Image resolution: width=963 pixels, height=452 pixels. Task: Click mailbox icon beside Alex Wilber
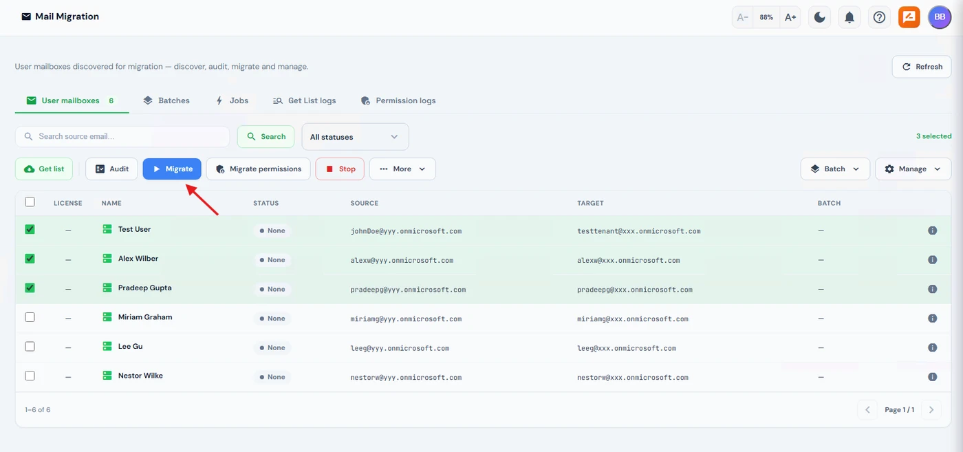point(107,259)
